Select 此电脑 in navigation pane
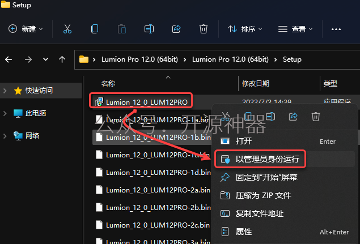Viewport: 360px width, 244px height. [36, 113]
